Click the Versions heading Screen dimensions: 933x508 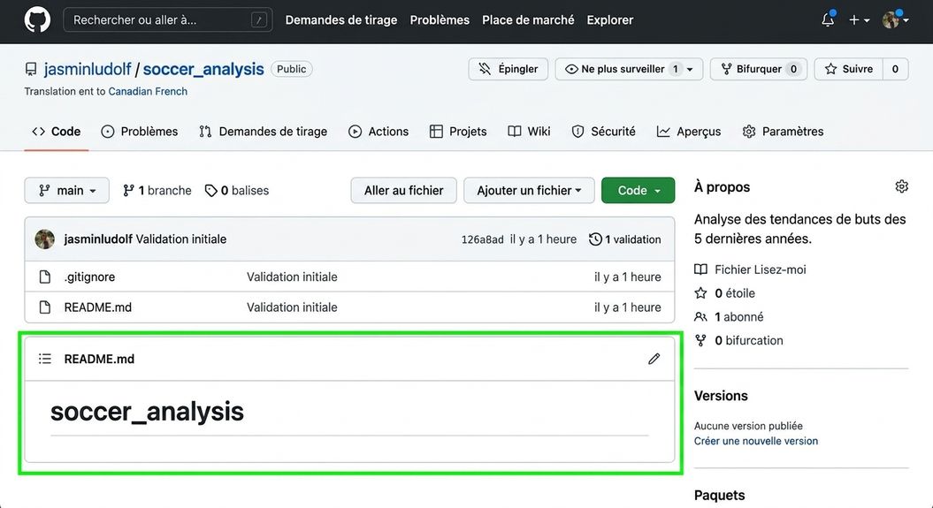coord(721,396)
